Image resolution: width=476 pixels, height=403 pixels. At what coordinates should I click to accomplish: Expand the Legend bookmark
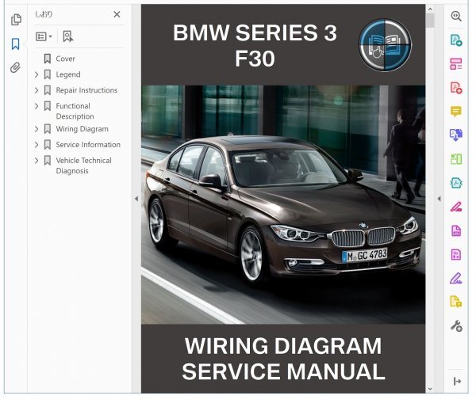(x=36, y=74)
